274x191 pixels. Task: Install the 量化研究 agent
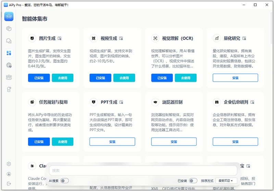pos(235,78)
